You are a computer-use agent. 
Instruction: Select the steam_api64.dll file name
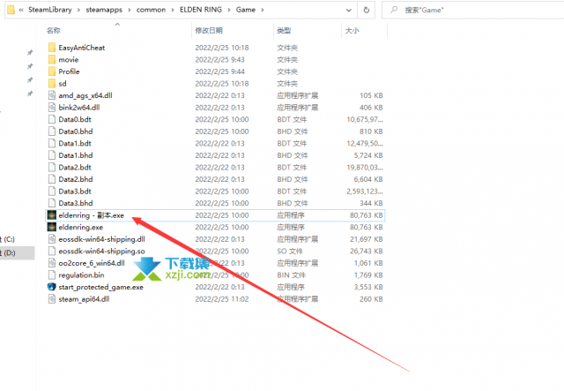click(x=85, y=298)
